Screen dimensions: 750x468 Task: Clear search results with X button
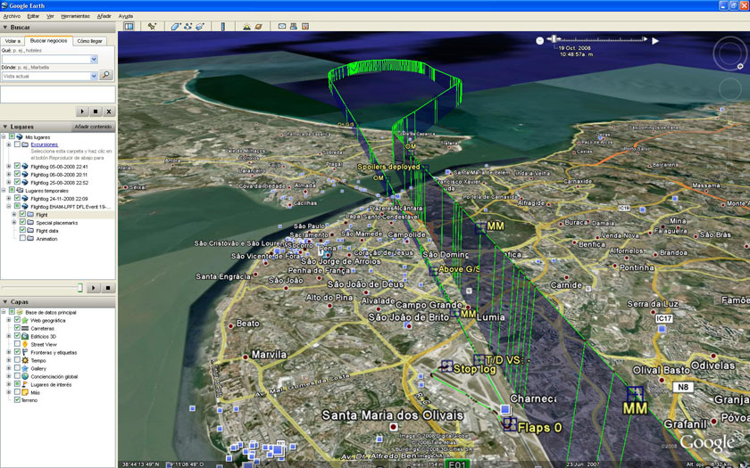click(109, 111)
